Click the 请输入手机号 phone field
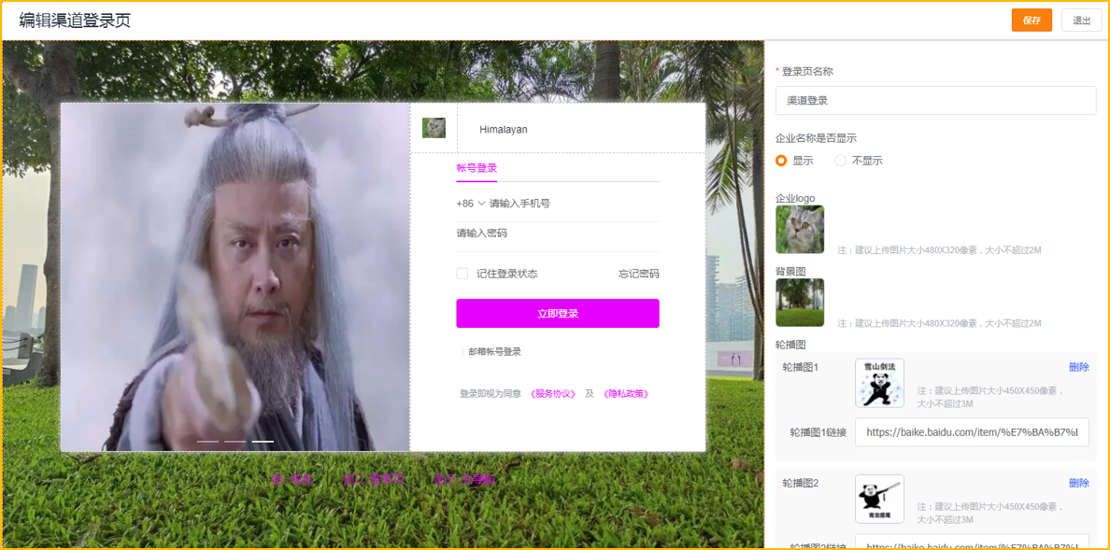 point(574,204)
